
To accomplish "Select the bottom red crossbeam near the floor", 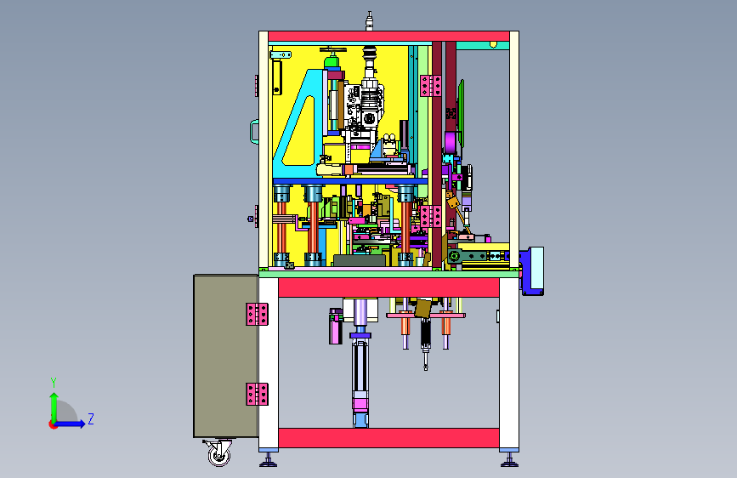I will tap(388, 438).
